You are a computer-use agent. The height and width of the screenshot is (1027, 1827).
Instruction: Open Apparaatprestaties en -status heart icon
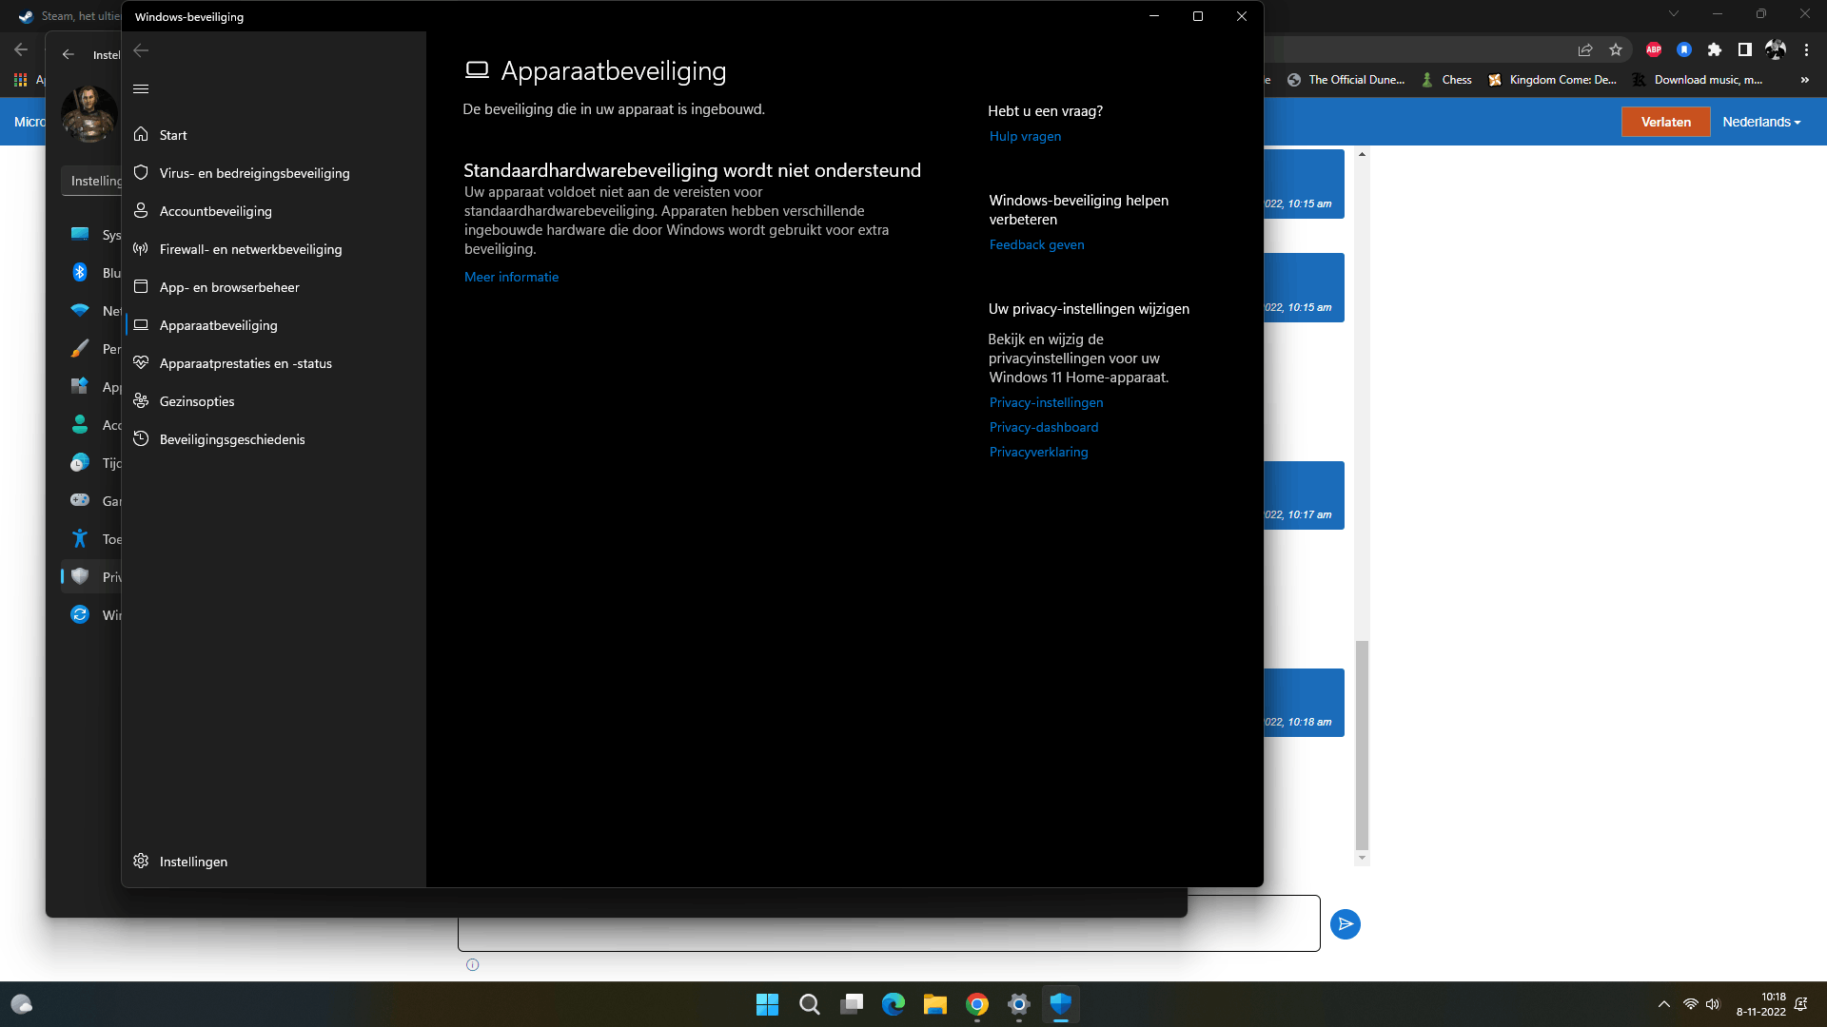click(141, 362)
